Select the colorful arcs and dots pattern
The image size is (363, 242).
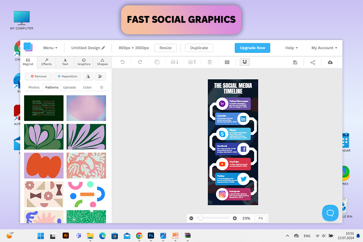pyautogui.click(x=86, y=194)
